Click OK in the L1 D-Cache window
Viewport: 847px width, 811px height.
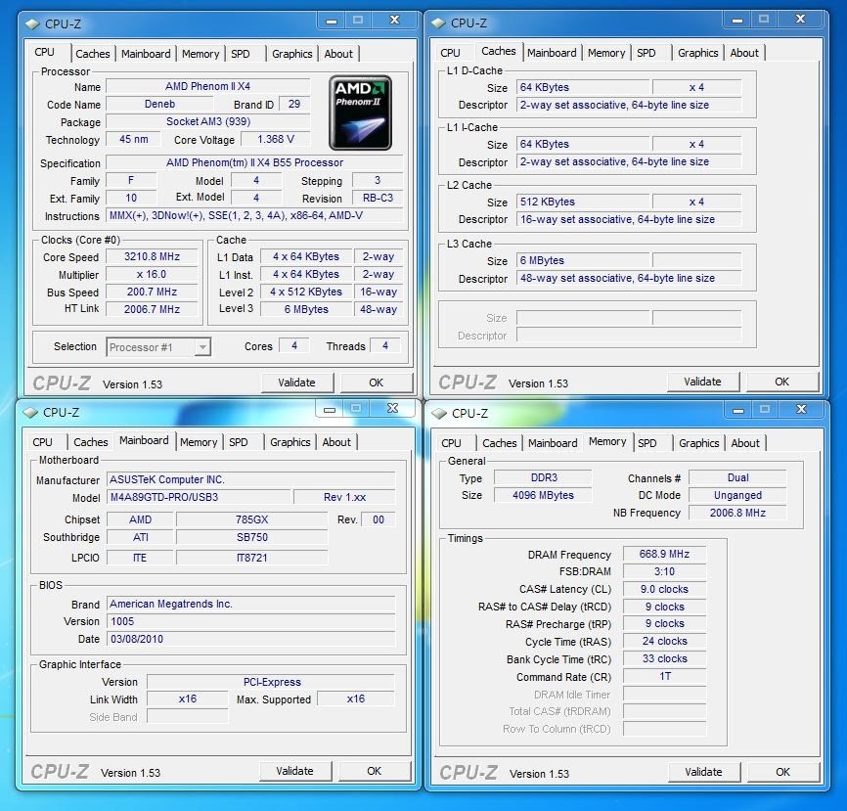(782, 382)
